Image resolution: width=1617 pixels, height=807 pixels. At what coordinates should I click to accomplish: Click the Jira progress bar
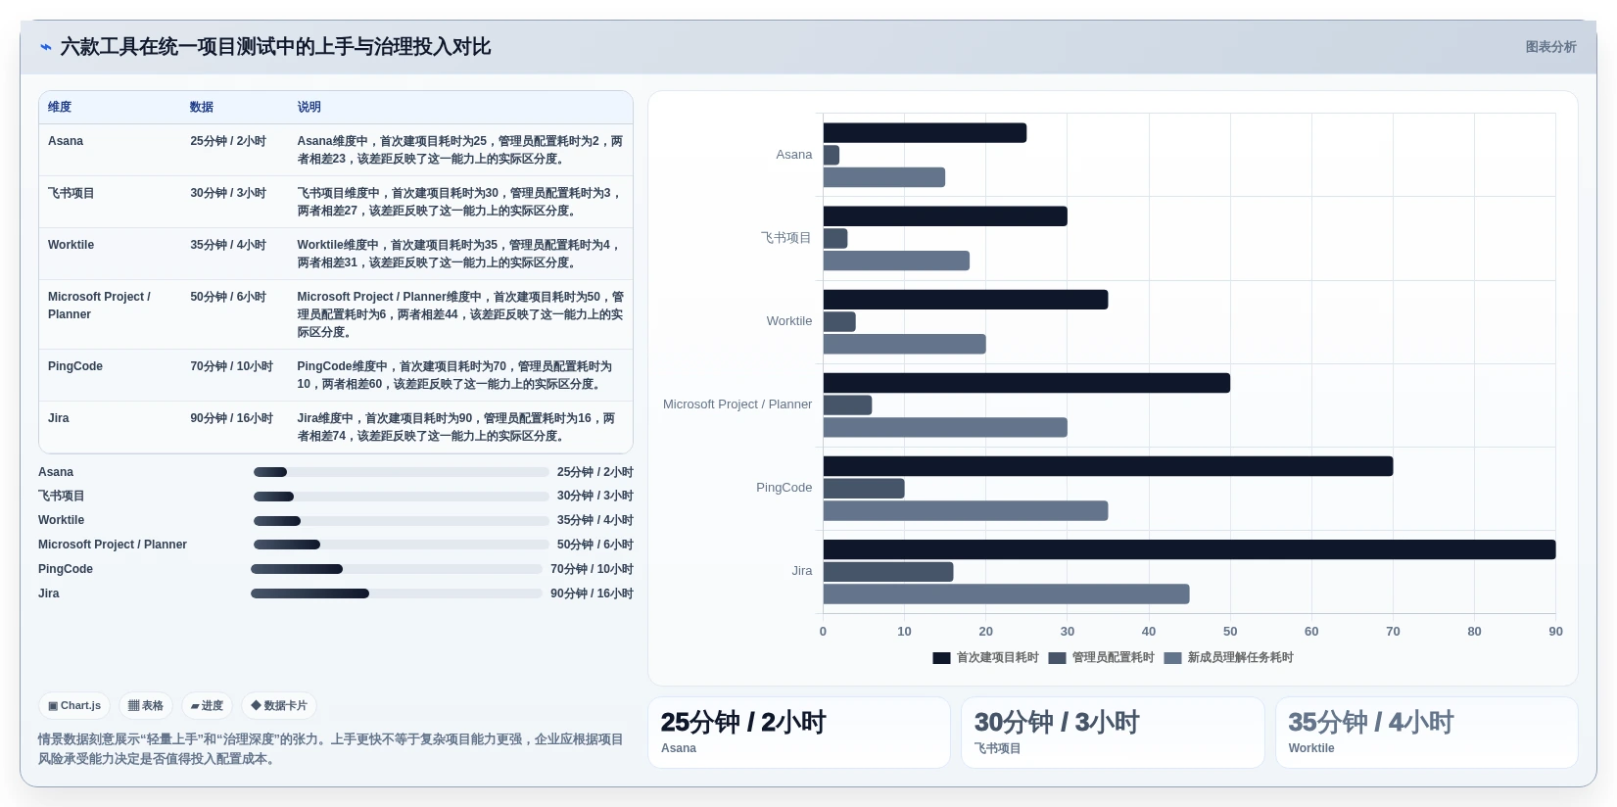[x=397, y=593]
